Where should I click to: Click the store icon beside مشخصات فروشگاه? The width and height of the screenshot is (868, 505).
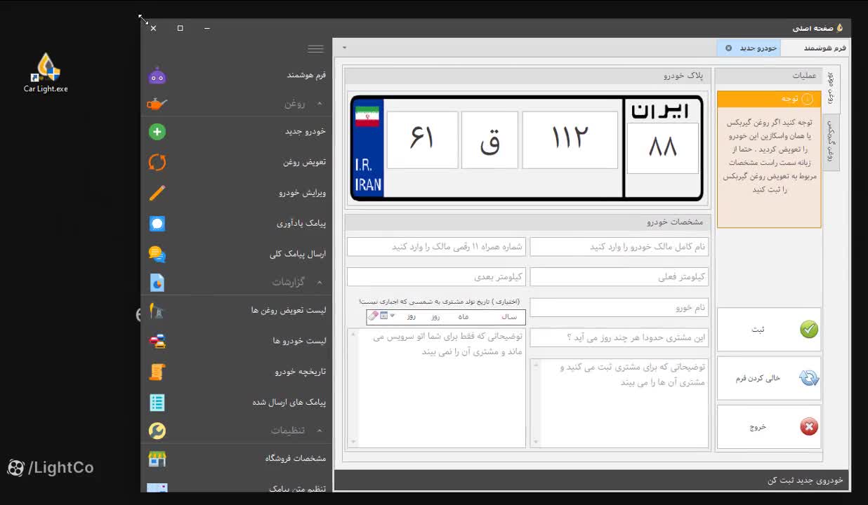[x=156, y=458]
